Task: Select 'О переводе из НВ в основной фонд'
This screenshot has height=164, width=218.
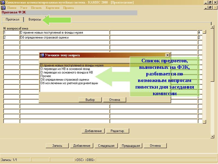Action: [x=65, y=69]
